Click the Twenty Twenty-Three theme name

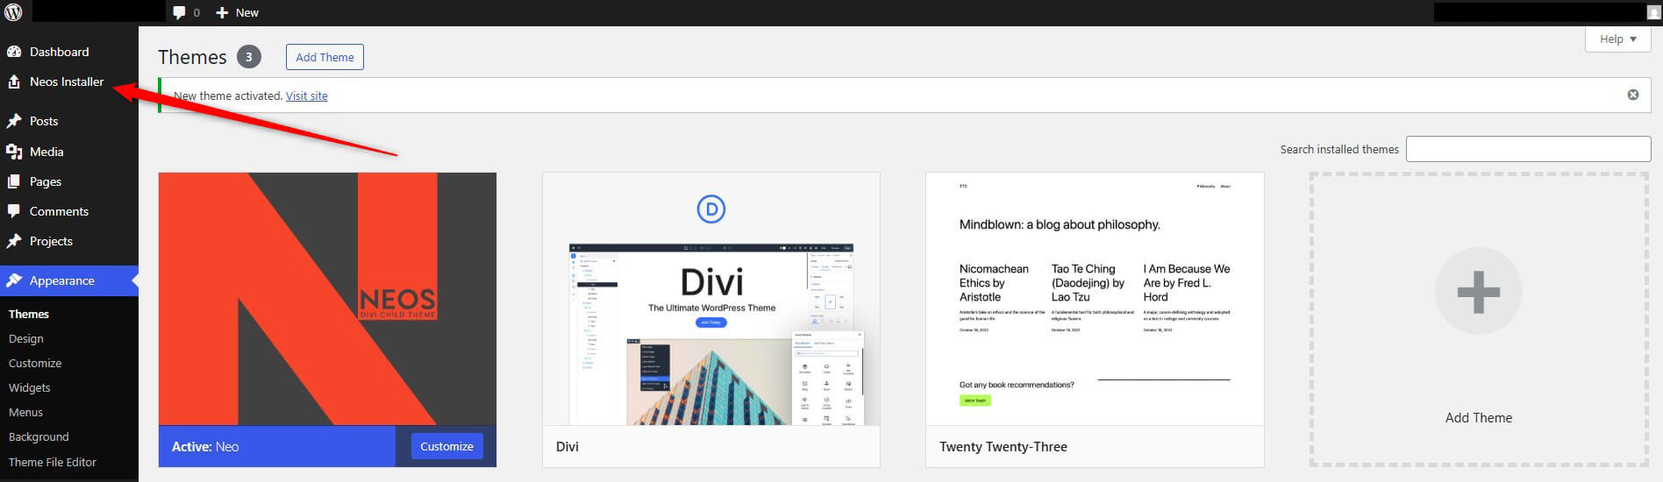point(1003,447)
